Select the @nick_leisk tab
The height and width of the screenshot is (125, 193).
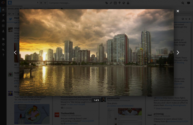point(13,8)
